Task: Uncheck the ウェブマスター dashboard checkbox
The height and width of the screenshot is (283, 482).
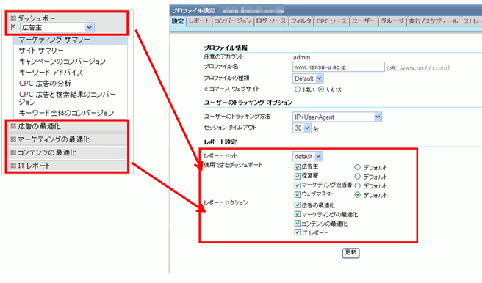Action: coord(298,195)
